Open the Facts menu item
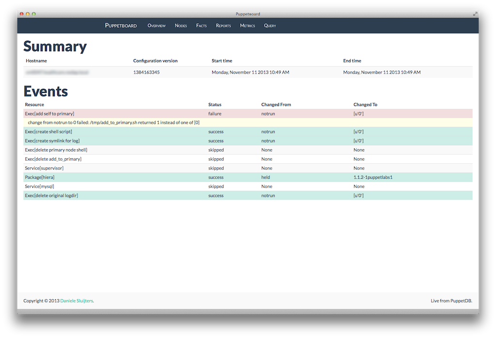496x338 pixels. tap(201, 26)
